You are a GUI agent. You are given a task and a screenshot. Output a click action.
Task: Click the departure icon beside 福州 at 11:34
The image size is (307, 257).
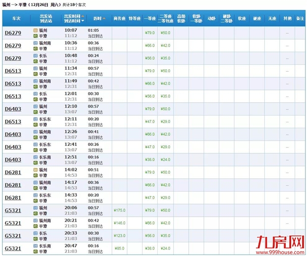tap(35, 68)
